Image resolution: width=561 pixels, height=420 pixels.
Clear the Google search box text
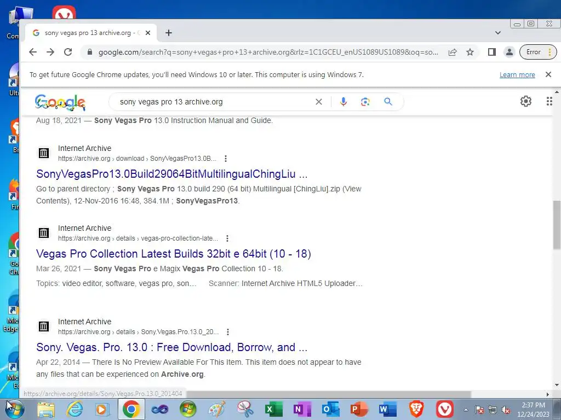pyautogui.click(x=319, y=102)
